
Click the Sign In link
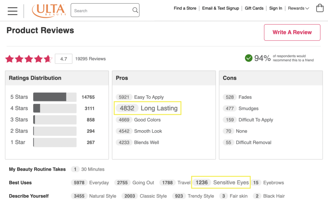[x=275, y=8]
